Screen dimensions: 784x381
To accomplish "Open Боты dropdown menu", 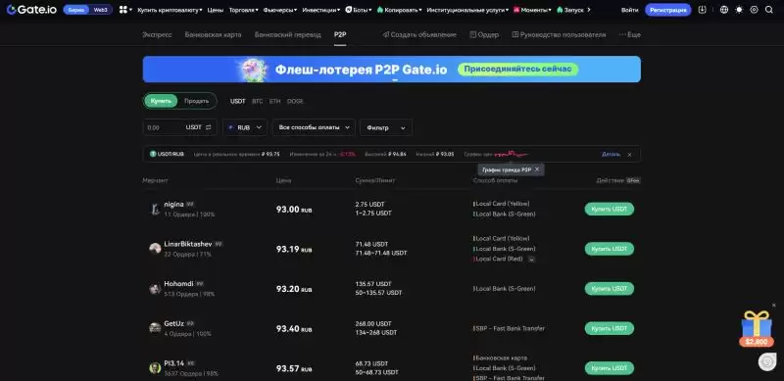I will [359, 10].
